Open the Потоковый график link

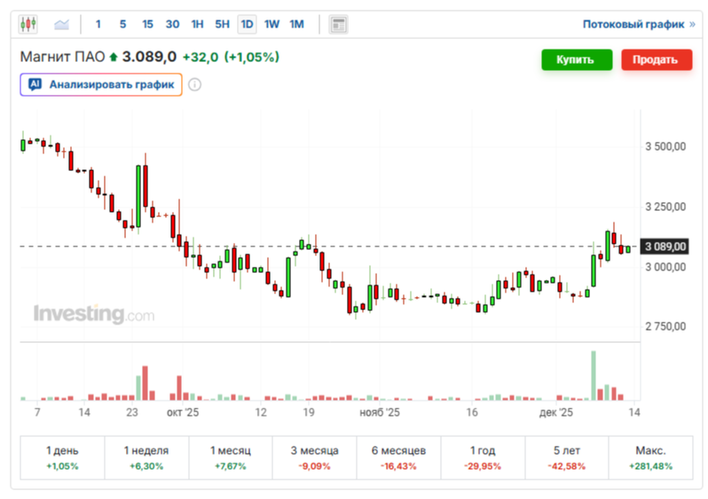[x=639, y=24]
